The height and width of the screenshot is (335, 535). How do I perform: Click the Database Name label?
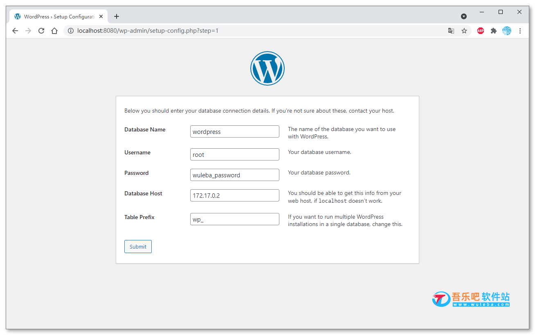click(145, 129)
